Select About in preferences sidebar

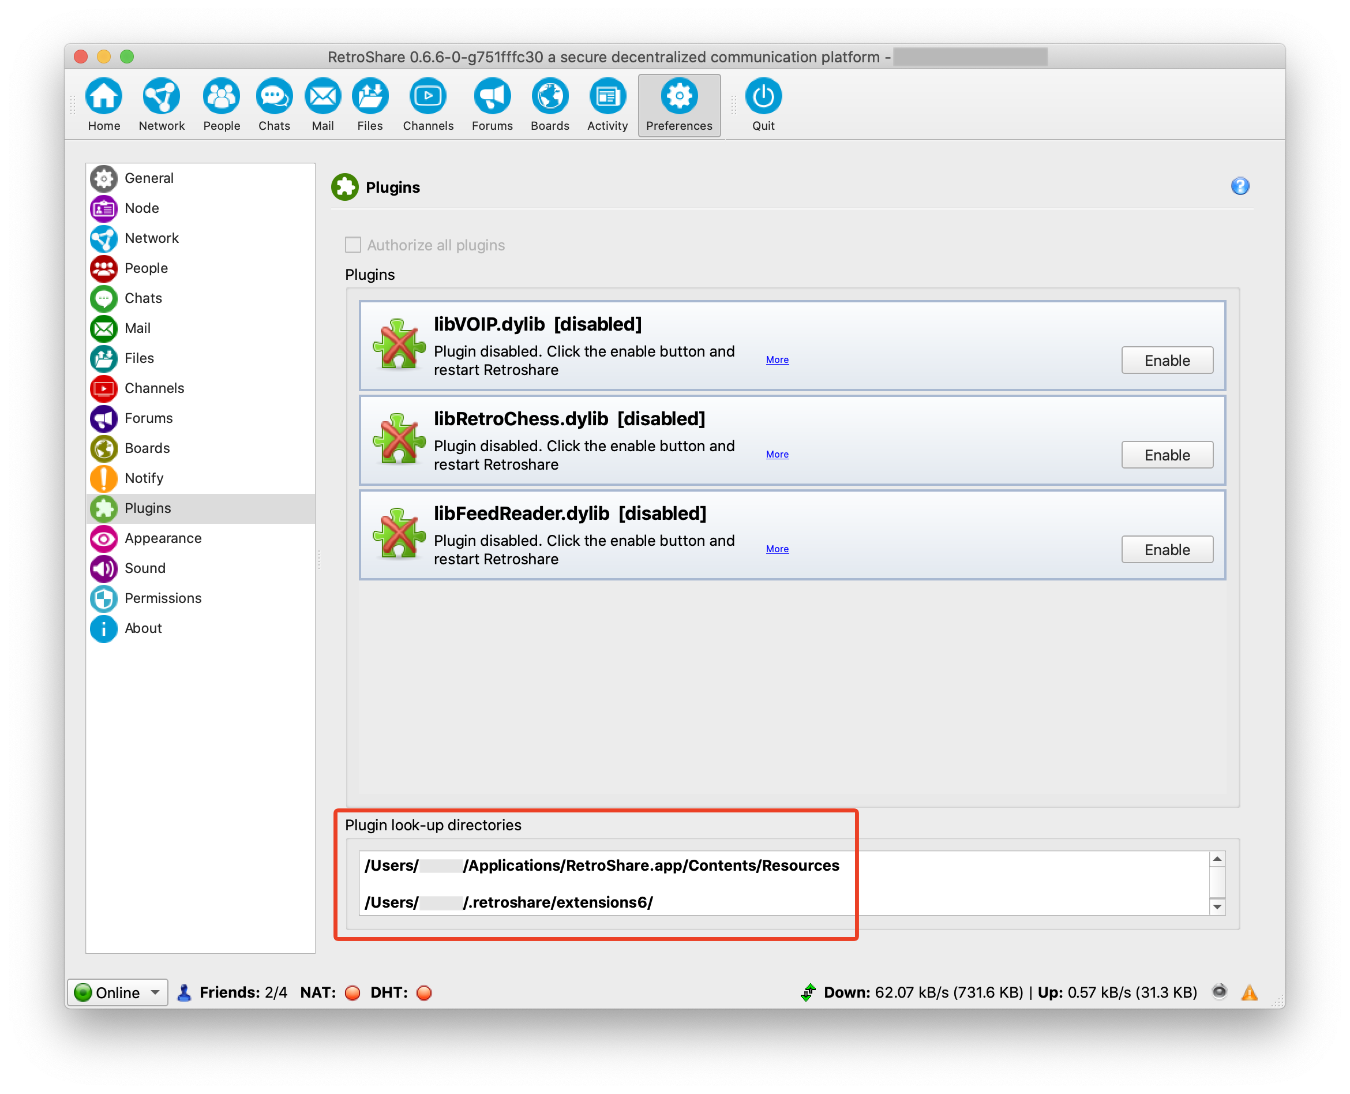[x=200, y=628]
